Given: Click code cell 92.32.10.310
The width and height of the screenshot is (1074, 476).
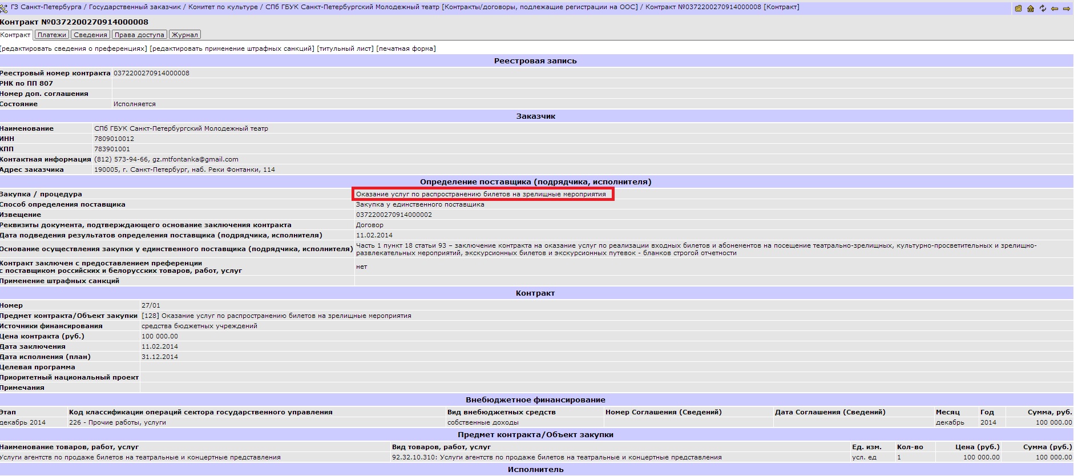Looking at the screenshot, I should tap(556, 457).
